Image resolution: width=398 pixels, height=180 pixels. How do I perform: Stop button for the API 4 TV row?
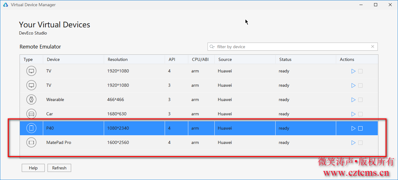(360, 71)
